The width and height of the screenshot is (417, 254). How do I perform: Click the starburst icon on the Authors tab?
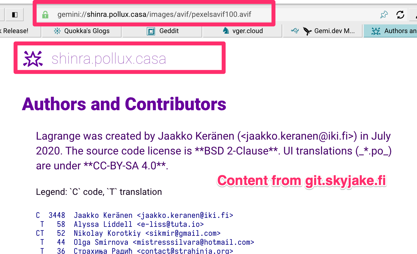376,31
